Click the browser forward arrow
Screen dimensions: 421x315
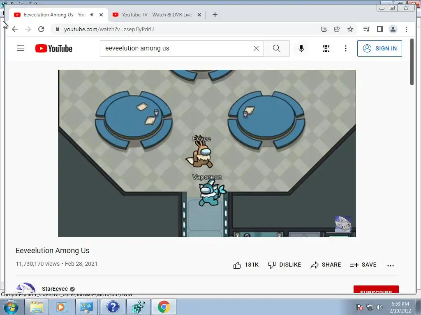pyautogui.click(x=28, y=29)
